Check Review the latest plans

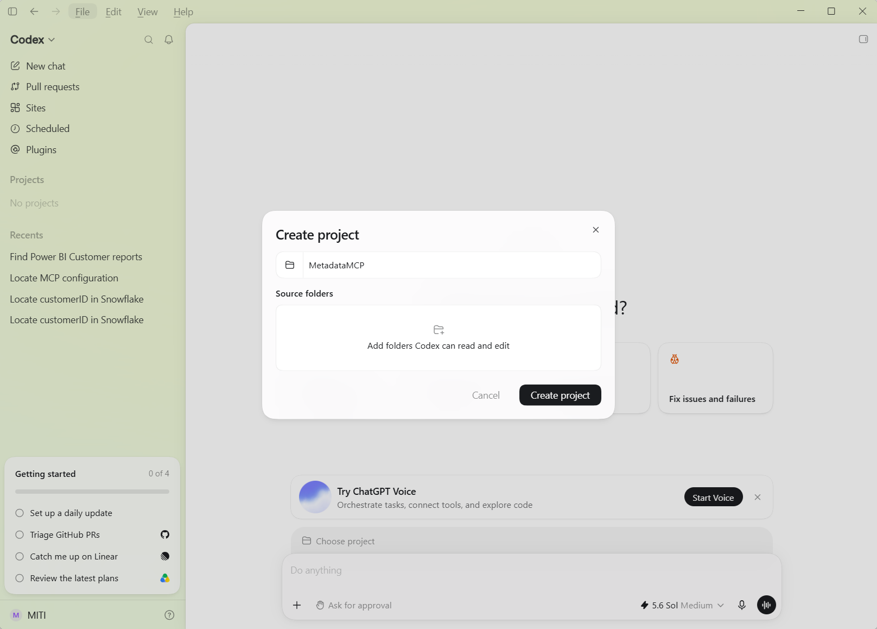pos(20,578)
